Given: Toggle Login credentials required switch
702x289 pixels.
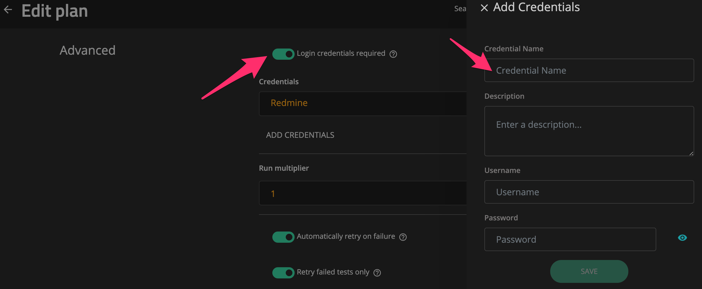Looking at the screenshot, I should 283,54.
